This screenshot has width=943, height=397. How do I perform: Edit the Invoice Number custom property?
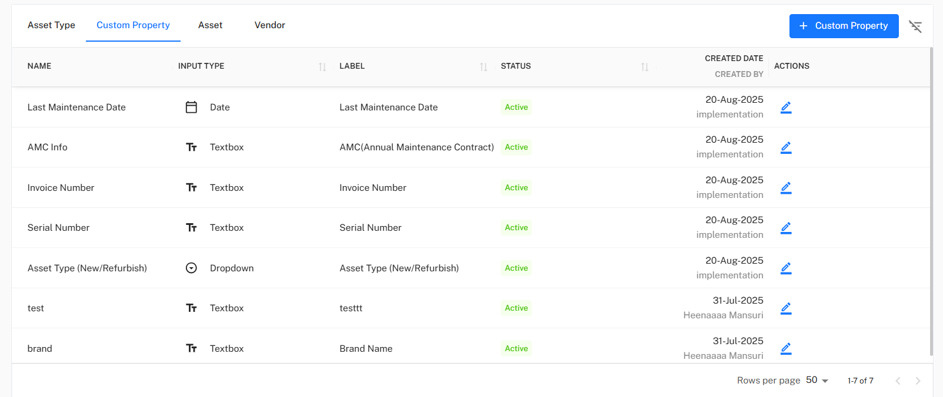pos(785,188)
